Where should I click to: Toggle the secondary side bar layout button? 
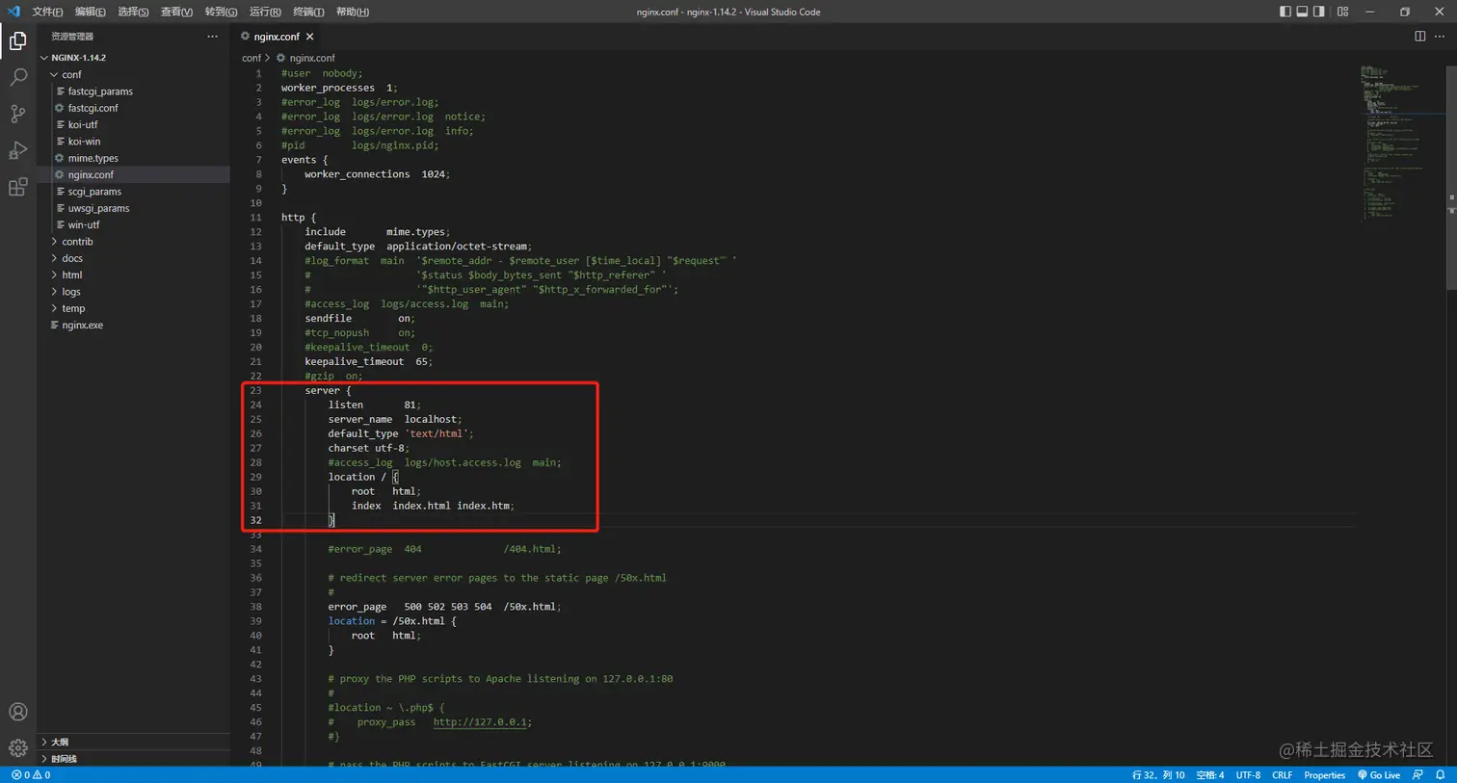1318,12
